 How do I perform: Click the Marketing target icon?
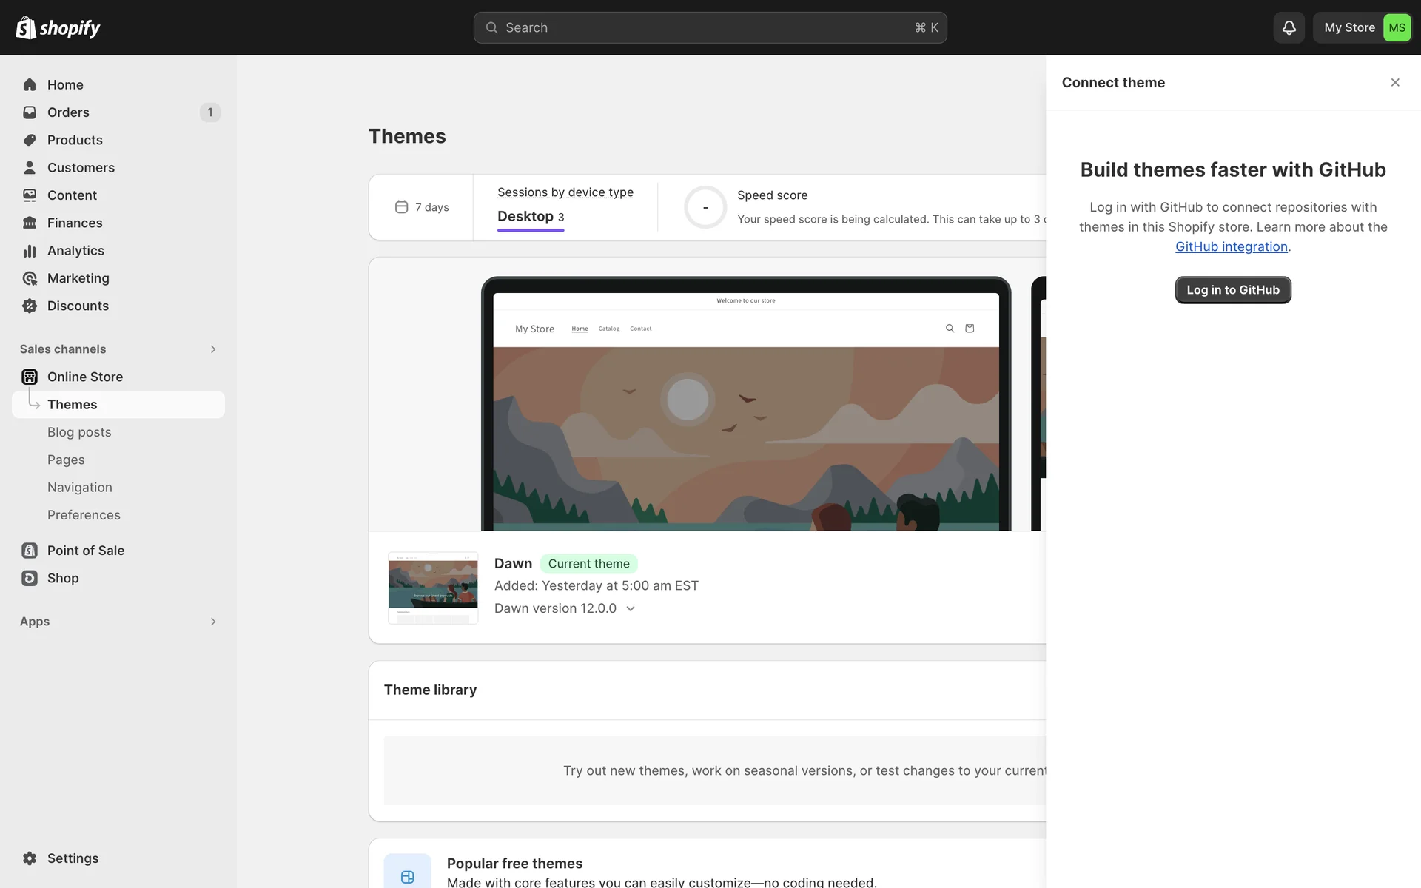click(30, 278)
